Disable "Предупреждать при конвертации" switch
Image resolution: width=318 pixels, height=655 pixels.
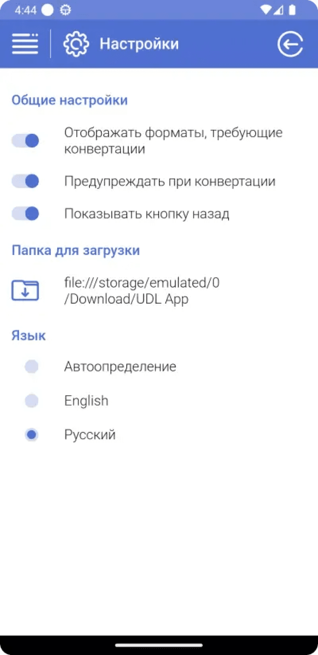(x=25, y=181)
